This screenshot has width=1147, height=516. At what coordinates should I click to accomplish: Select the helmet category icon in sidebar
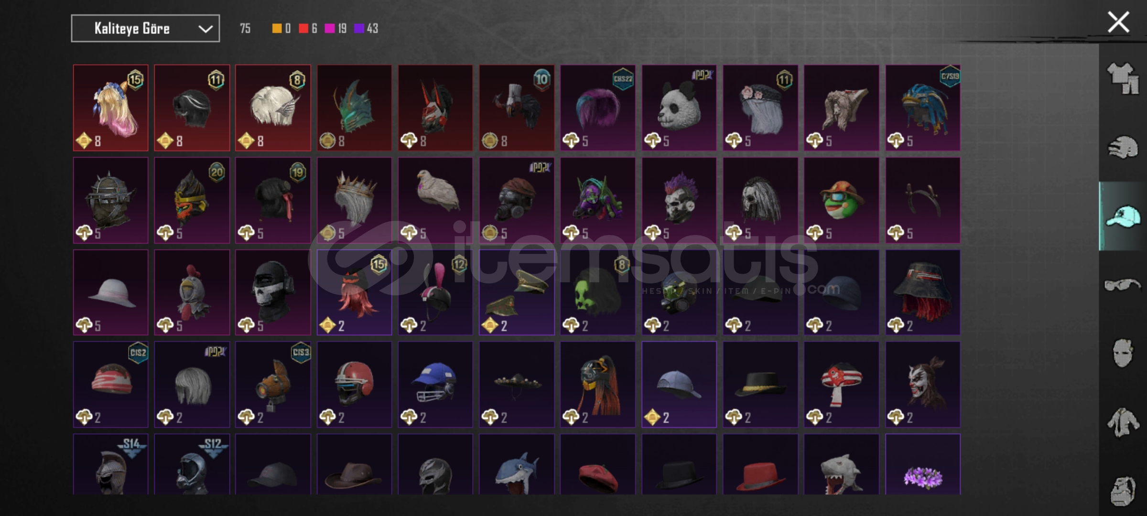[1122, 147]
